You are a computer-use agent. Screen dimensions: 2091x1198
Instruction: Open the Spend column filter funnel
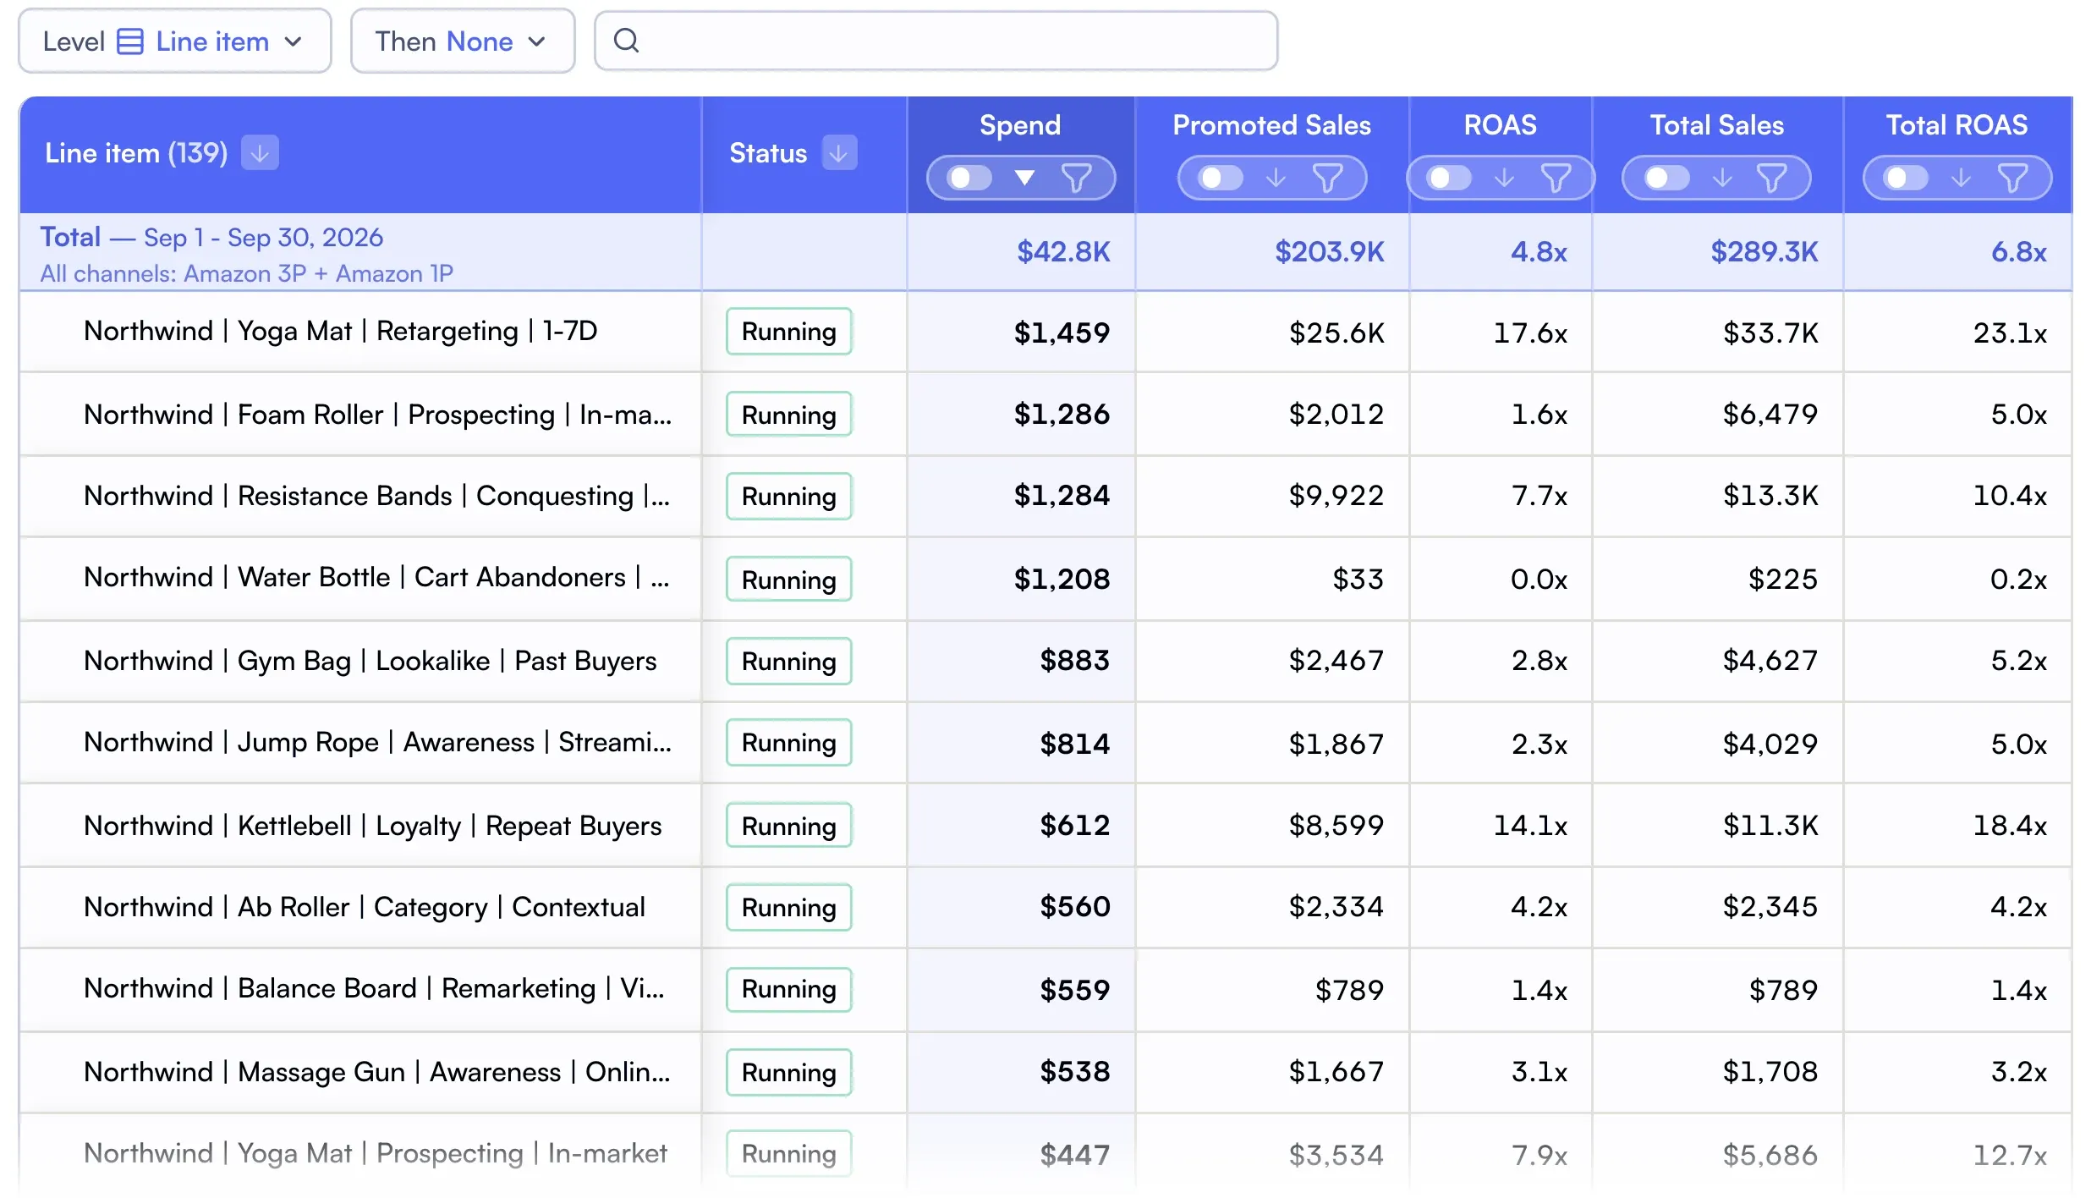click(x=1076, y=178)
